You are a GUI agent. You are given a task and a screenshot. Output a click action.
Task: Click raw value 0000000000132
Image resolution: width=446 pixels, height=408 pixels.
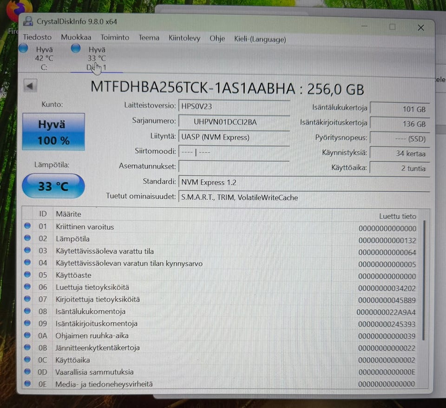(387, 240)
